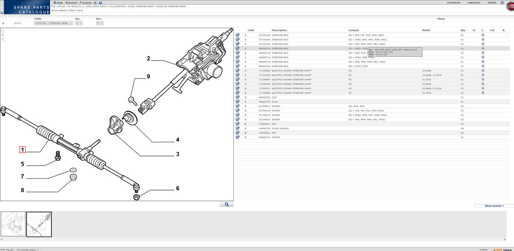Select callout number 6 on the diagram
The width and height of the screenshot is (514, 251).
(177, 188)
